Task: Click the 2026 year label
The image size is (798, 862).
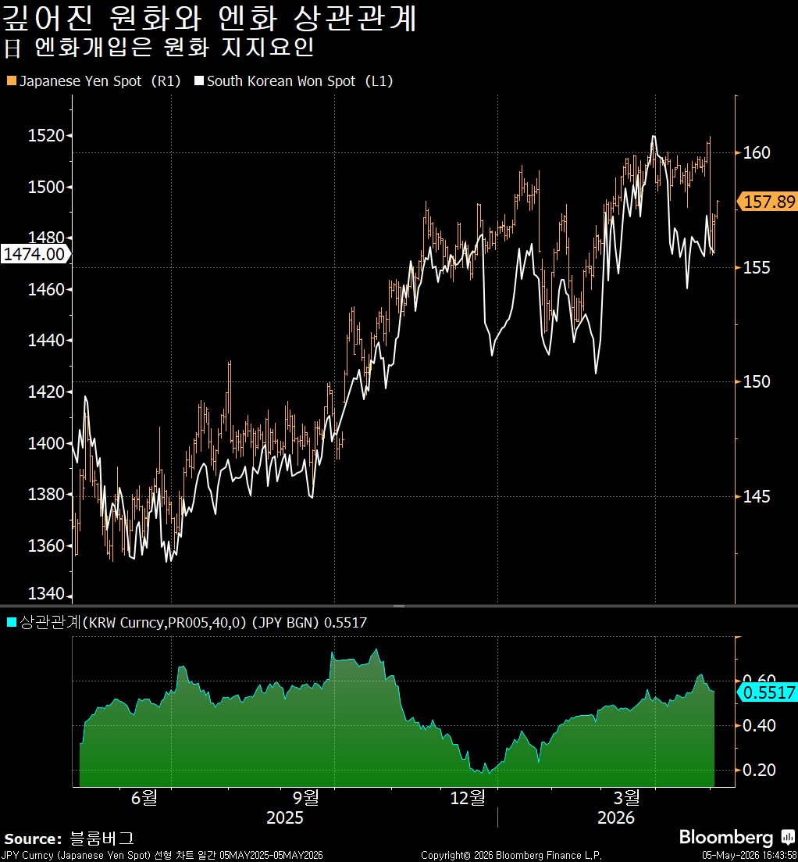Action: tap(615, 818)
